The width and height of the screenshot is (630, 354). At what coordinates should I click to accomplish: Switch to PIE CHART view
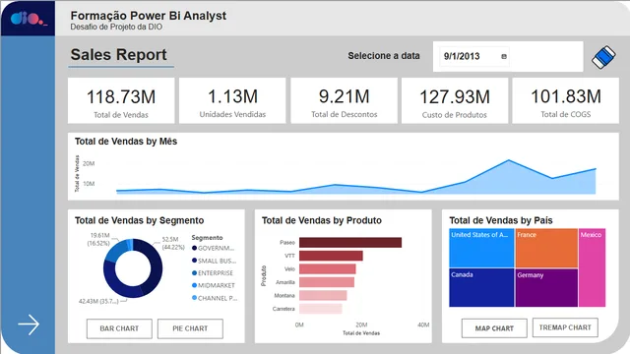190,328
